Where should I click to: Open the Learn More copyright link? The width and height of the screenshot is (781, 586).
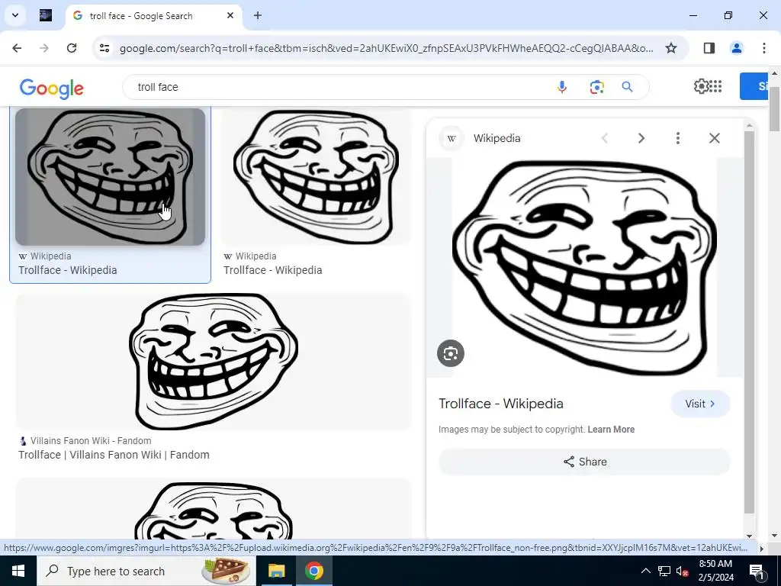tap(611, 430)
